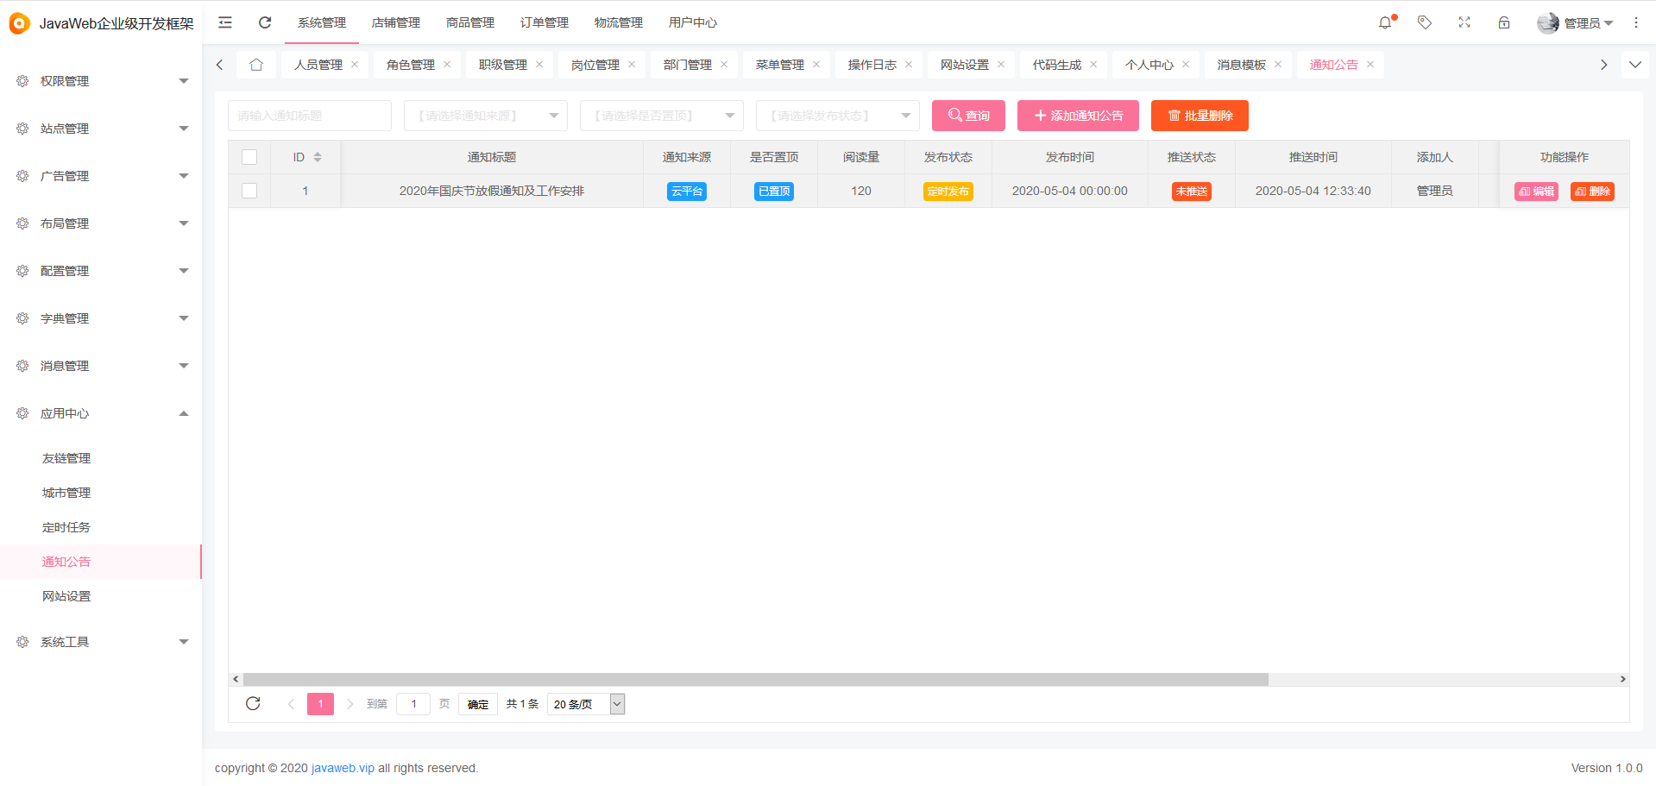Click the tag icon in the header
Image resolution: width=1656 pixels, height=786 pixels.
(x=1424, y=22)
